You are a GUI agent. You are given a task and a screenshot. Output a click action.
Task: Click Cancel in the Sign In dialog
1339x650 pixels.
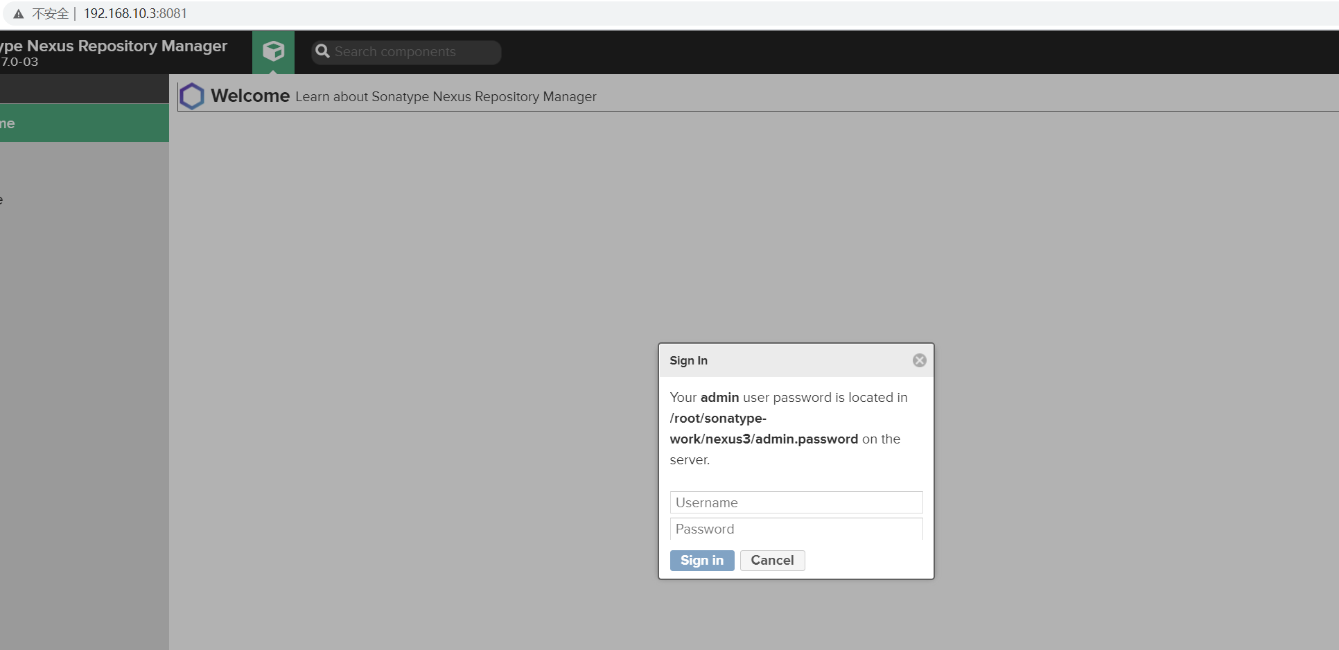[x=772, y=560]
